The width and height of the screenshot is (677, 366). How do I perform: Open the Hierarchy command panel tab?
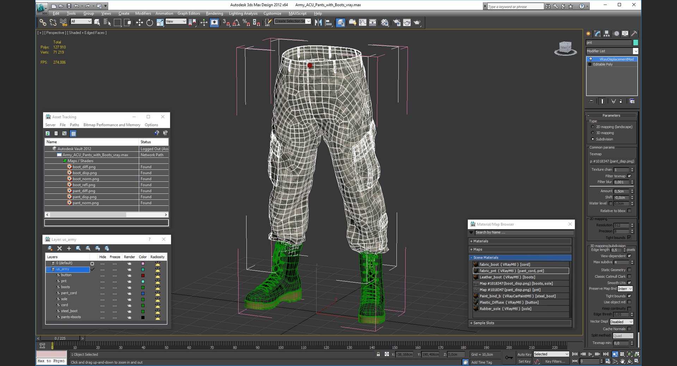[606, 33]
